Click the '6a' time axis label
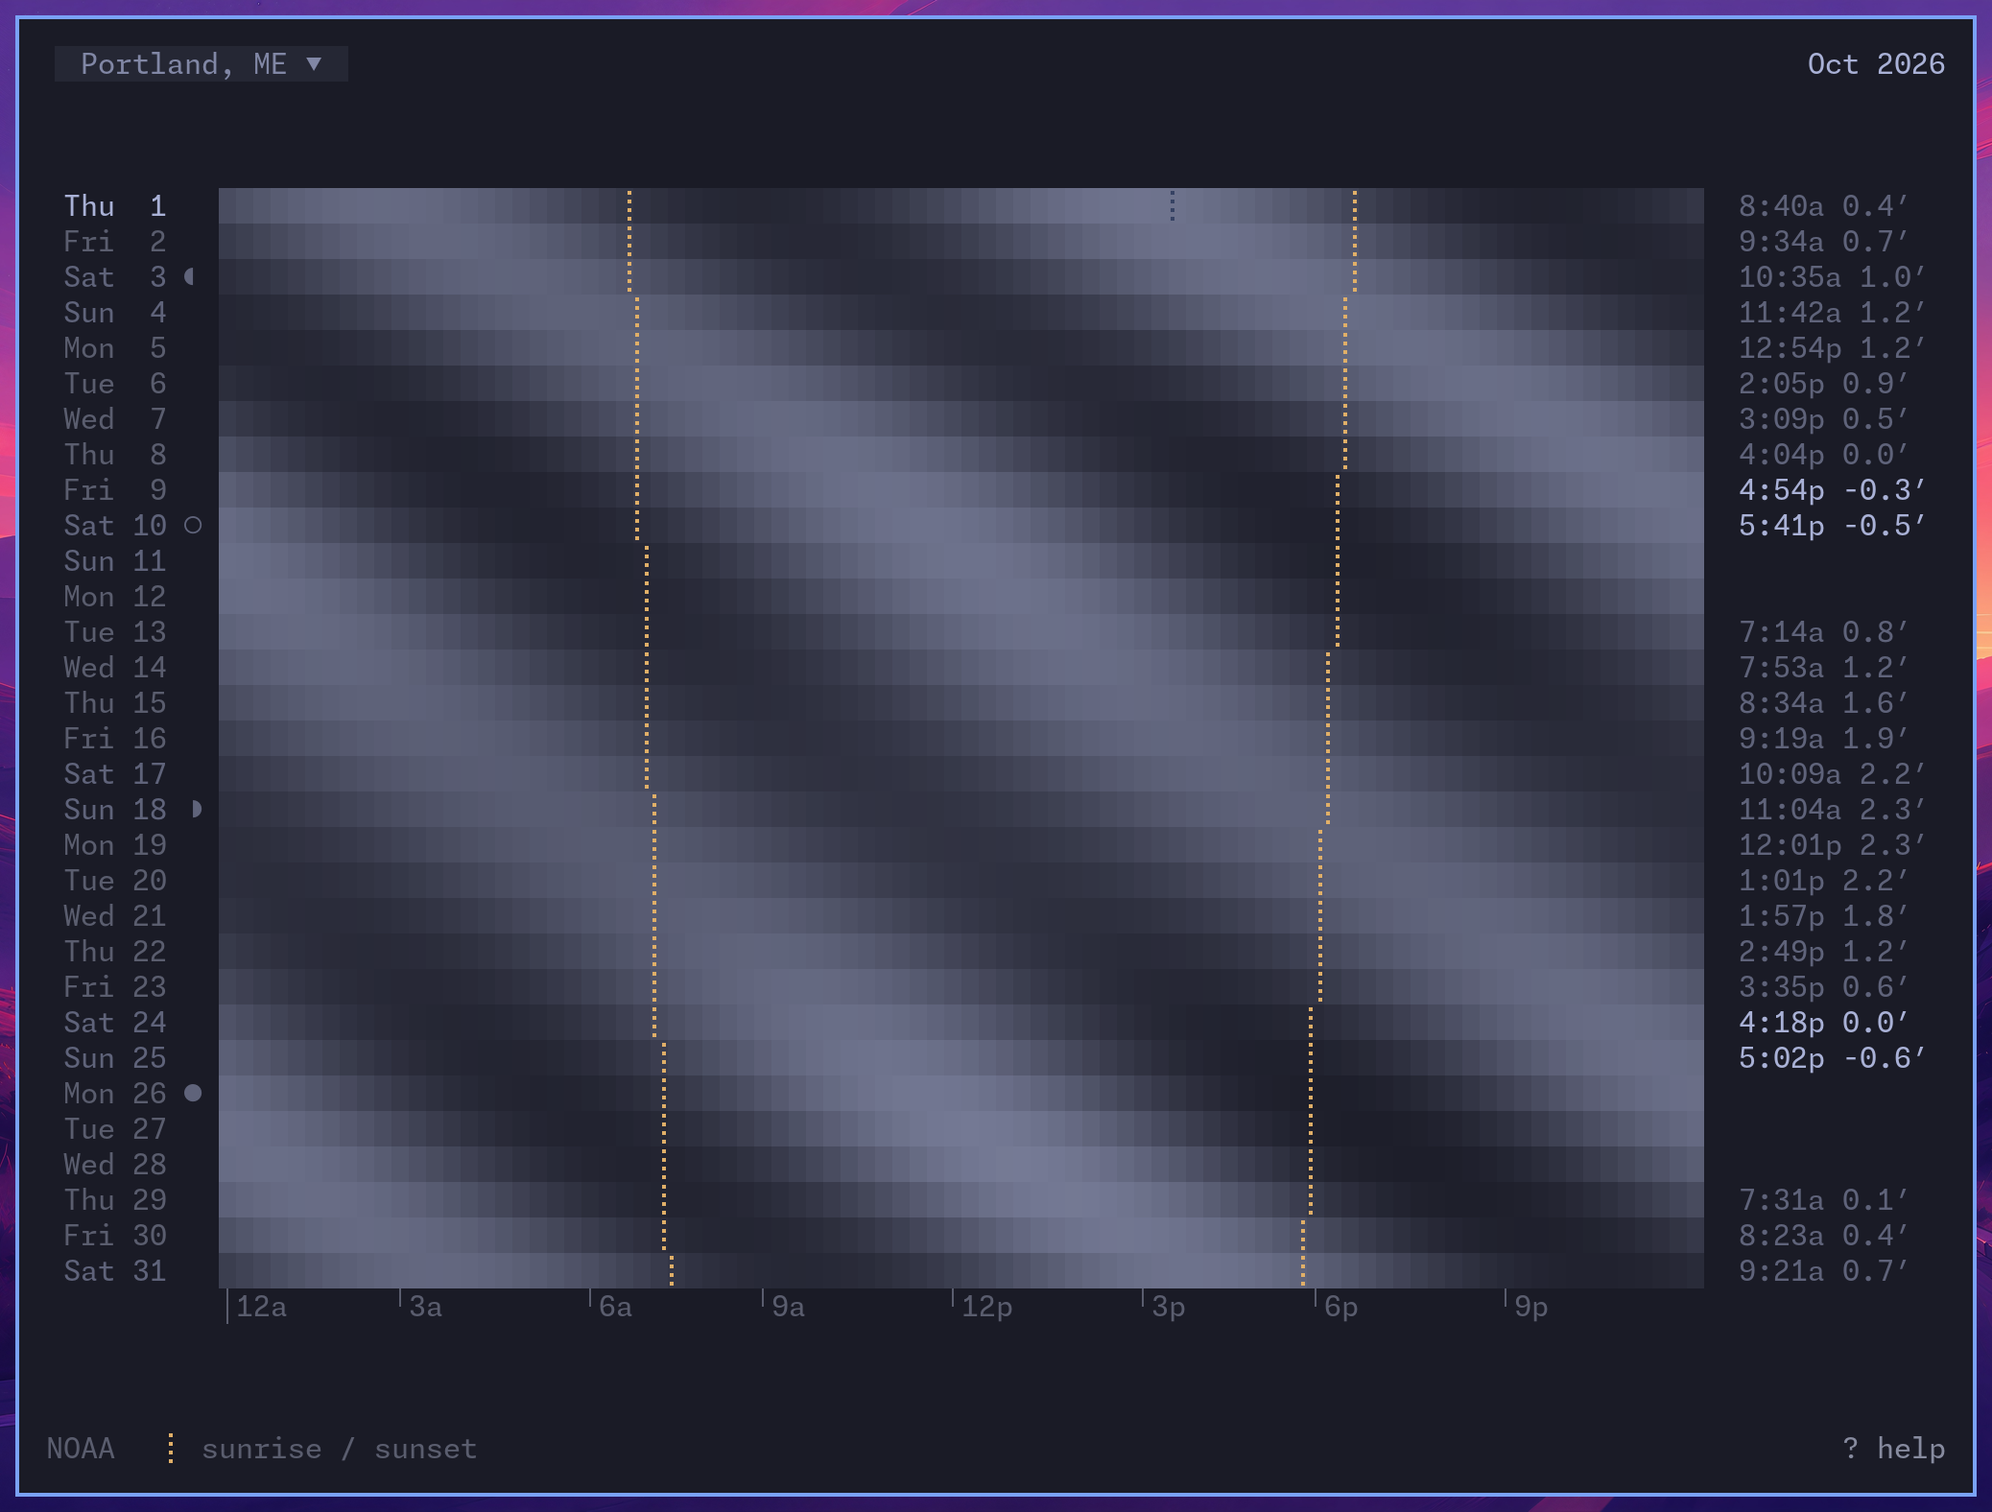This screenshot has height=1512, width=1992. (615, 1307)
